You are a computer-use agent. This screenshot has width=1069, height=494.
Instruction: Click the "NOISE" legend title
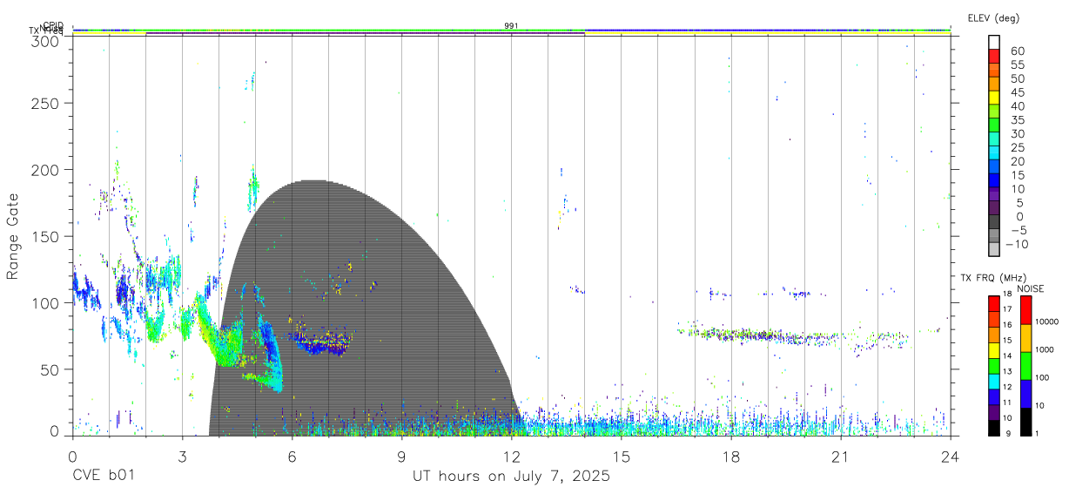[x=1030, y=288]
